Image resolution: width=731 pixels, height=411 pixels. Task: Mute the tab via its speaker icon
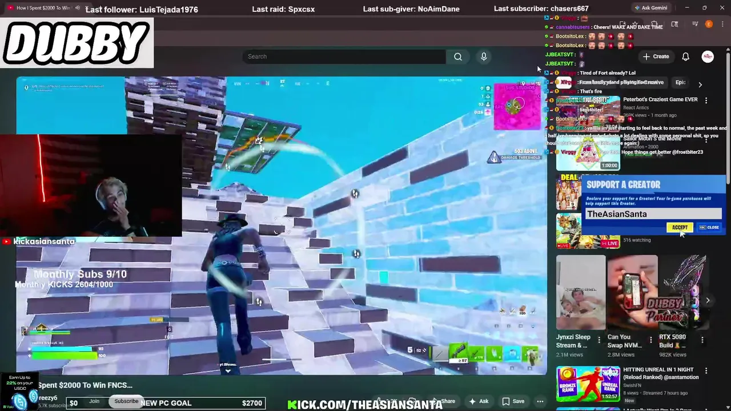pyautogui.click(x=77, y=8)
